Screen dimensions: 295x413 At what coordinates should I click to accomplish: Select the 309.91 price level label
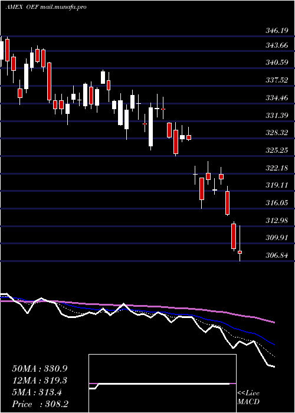point(277,238)
